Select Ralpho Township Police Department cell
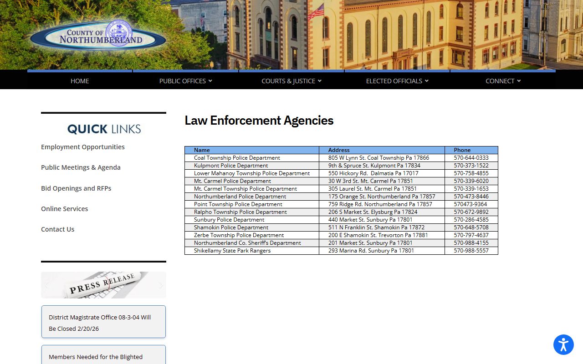The image size is (583, 364). click(x=252, y=212)
